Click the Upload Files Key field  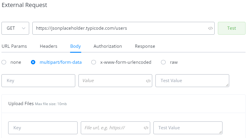coord(43,128)
